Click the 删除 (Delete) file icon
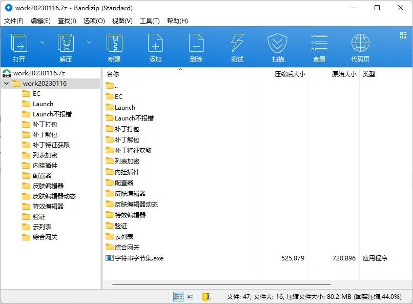Viewport: 413px width, 304px height. [196, 48]
